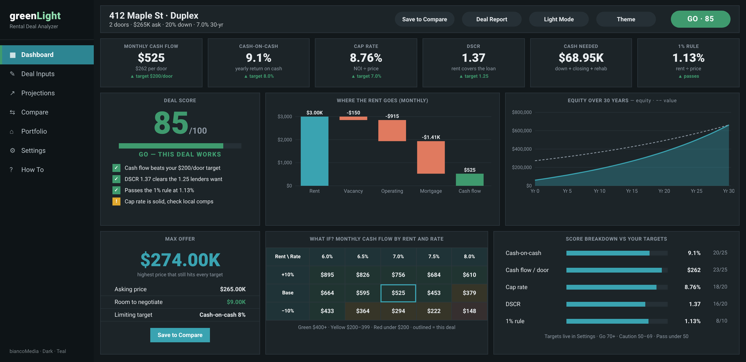Toggle the 'Passes the 1% rule' checkbox
Viewport: 746px width, 362px height.
(x=116, y=190)
